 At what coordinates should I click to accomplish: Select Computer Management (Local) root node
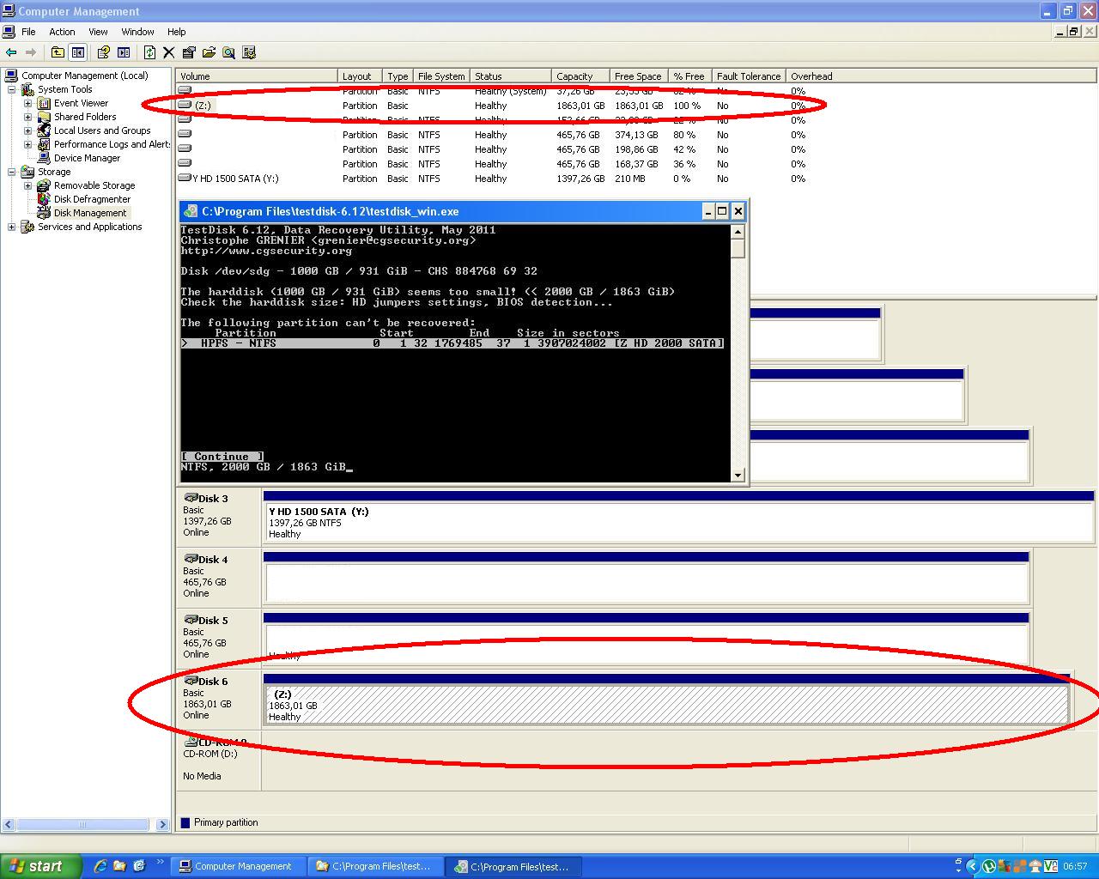coord(84,76)
